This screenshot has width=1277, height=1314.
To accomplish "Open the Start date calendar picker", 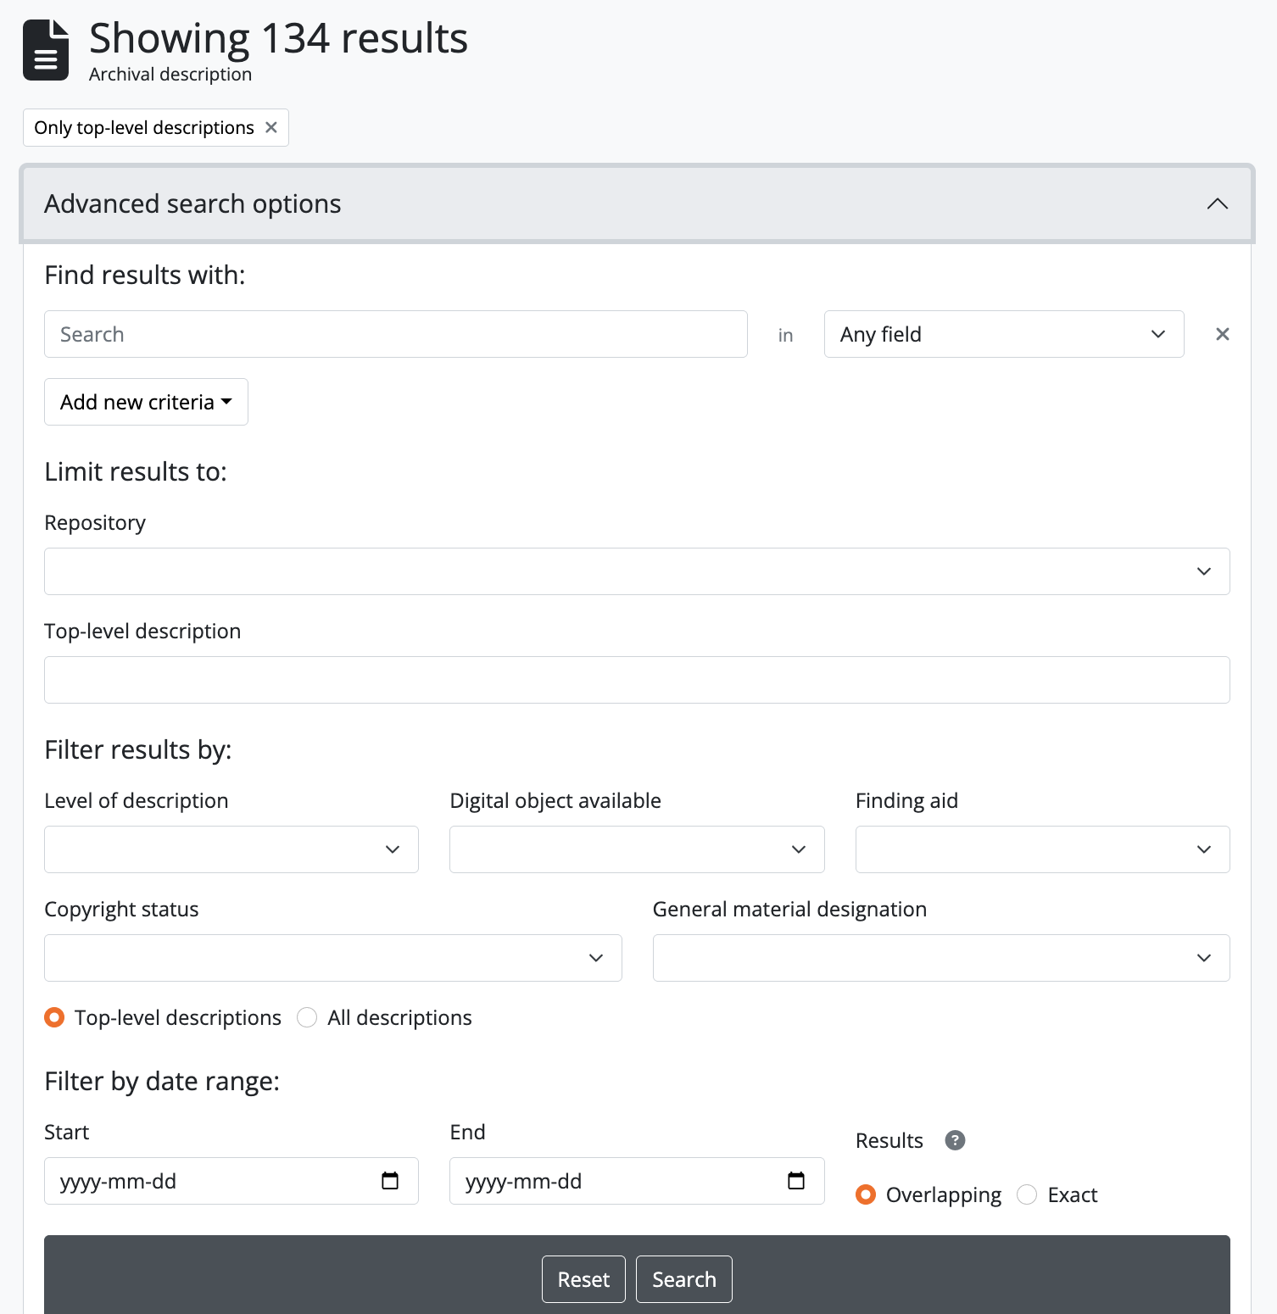I will (390, 1181).
